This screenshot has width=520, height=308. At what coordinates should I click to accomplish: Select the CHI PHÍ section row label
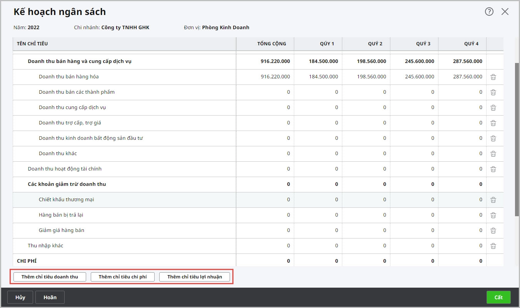click(x=27, y=261)
